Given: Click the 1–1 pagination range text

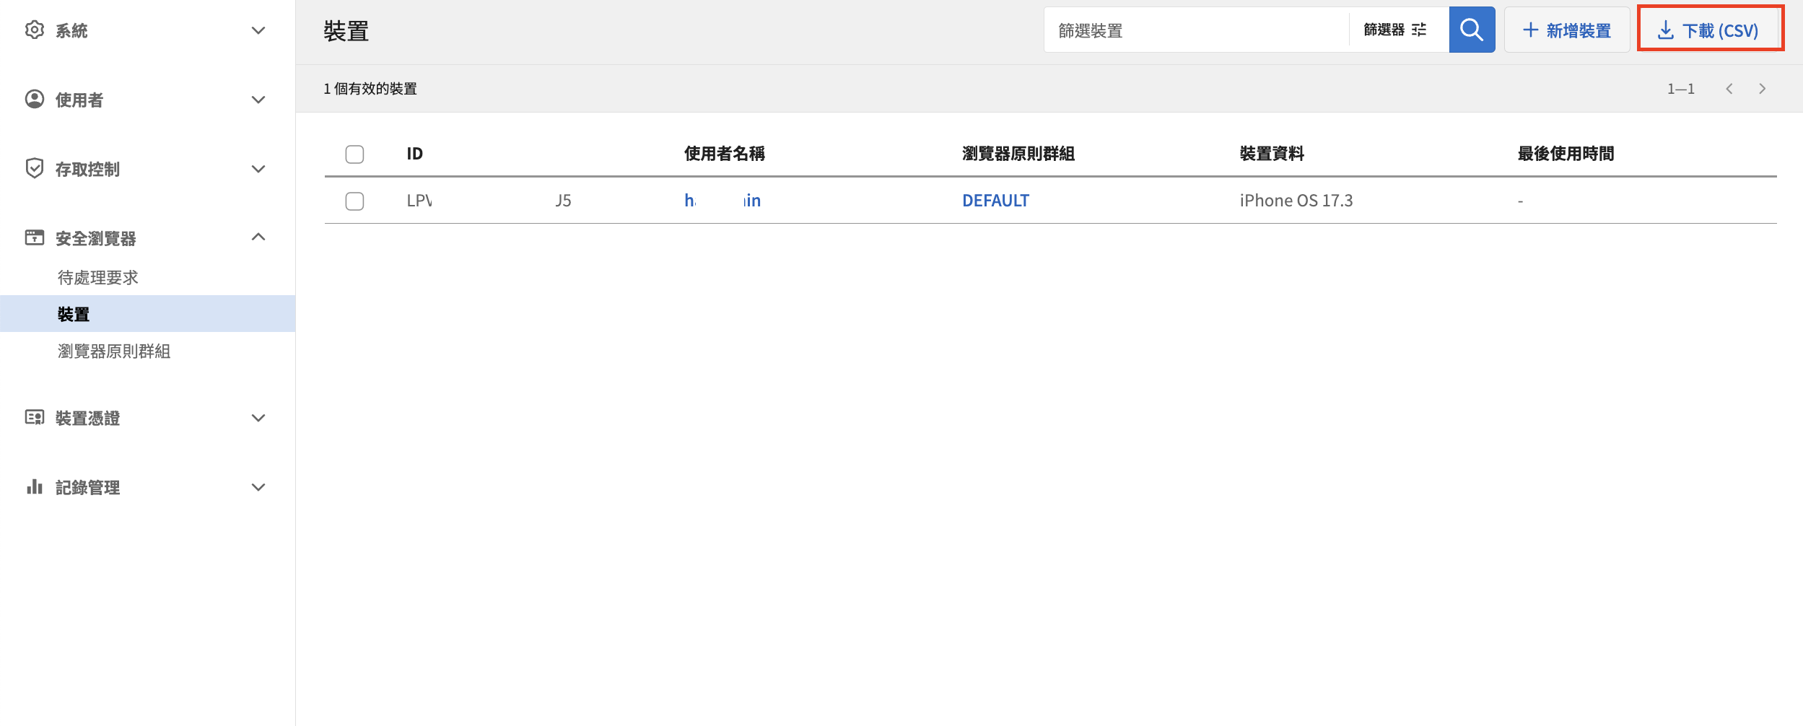Looking at the screenshot, I should [1681, 89].
